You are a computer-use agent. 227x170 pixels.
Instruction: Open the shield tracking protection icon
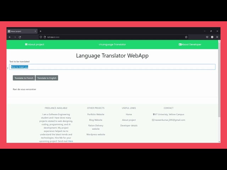[41, 37]
